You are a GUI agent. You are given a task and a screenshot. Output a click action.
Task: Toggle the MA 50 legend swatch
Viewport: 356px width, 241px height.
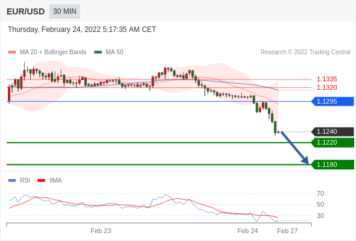[x=98, y=52]
